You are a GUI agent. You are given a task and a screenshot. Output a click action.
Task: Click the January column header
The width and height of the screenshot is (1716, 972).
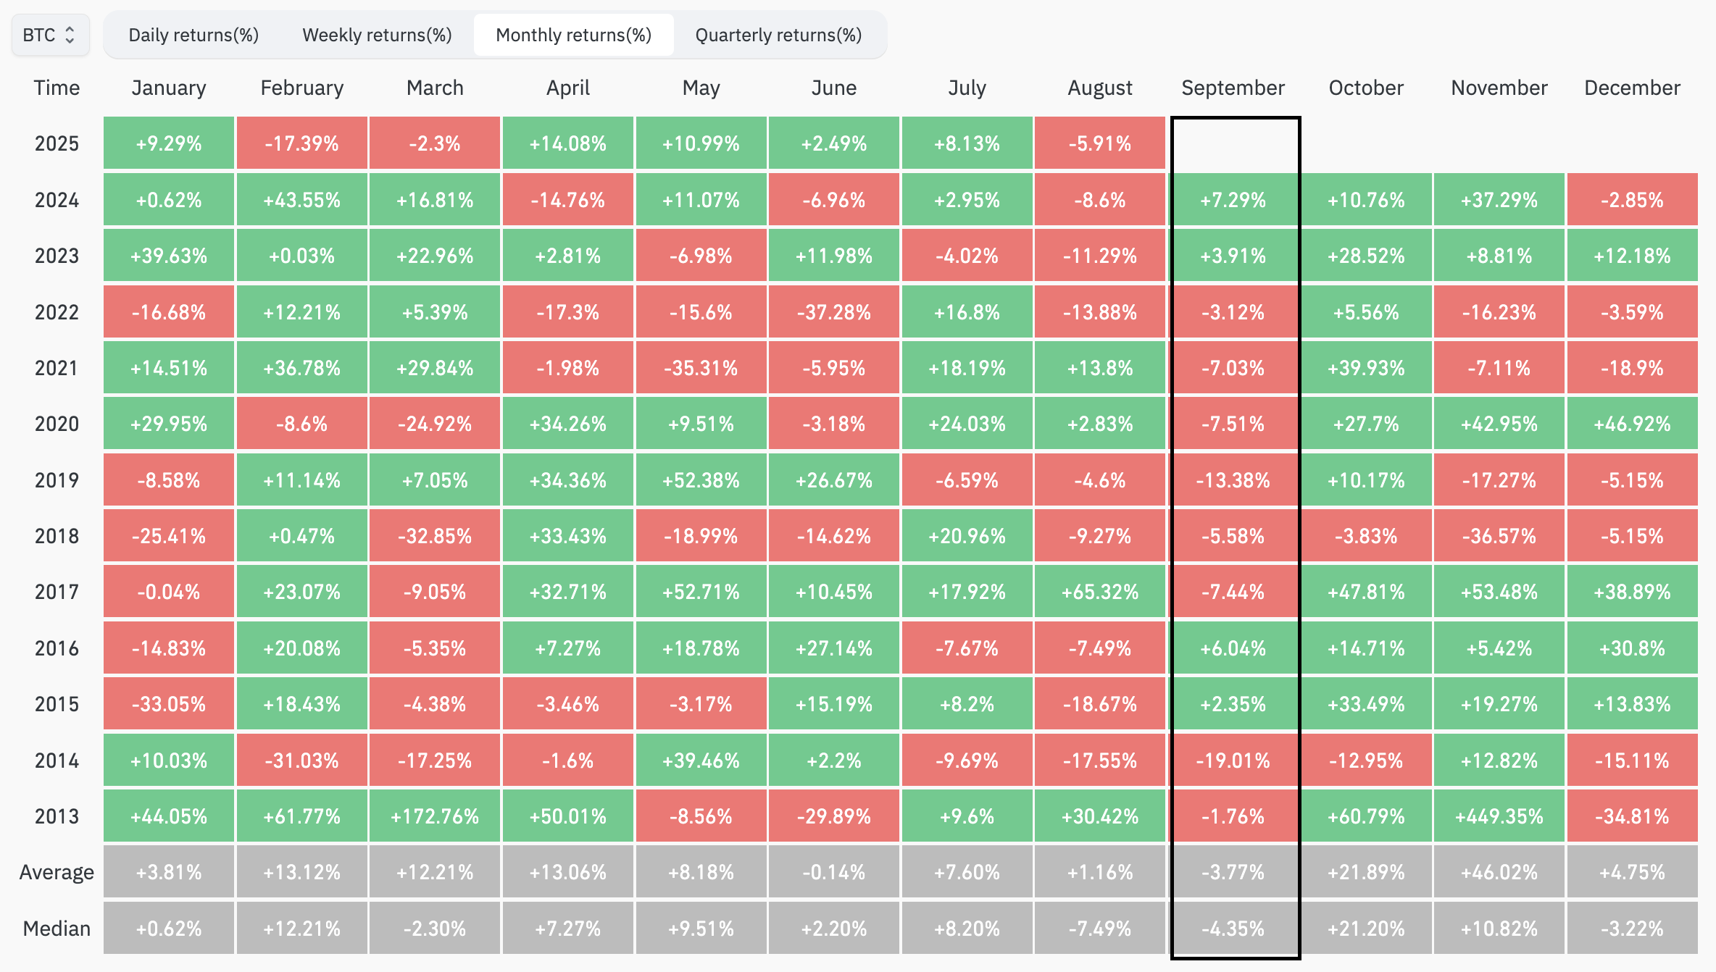[x=169, y=88]
